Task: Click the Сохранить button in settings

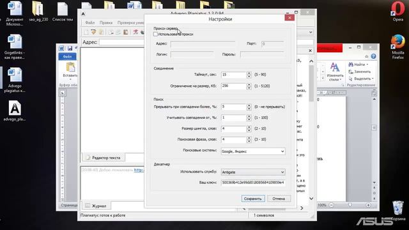Action: click(x=253, y=199)
